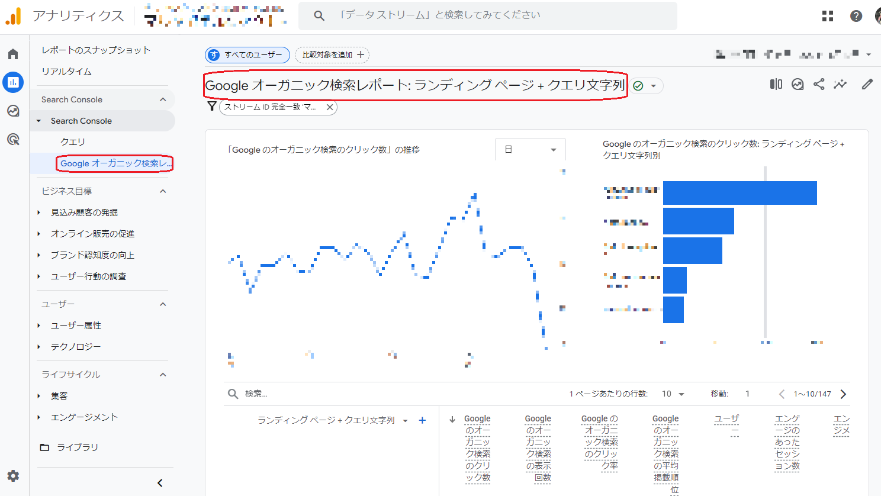Viewport: 881px width, 496px height.
Task: Edit the report via the pencil icon
Action: click(x=867, y=83)
